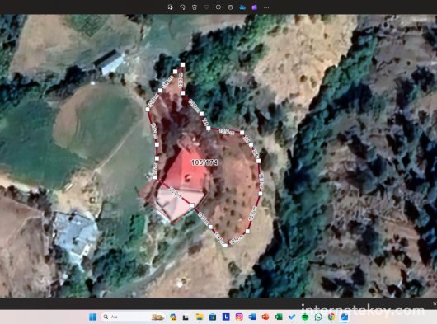437x324 pixels.
Task: Launch the purple Clipchamp video icon
Action: click(x=255, y=7)
